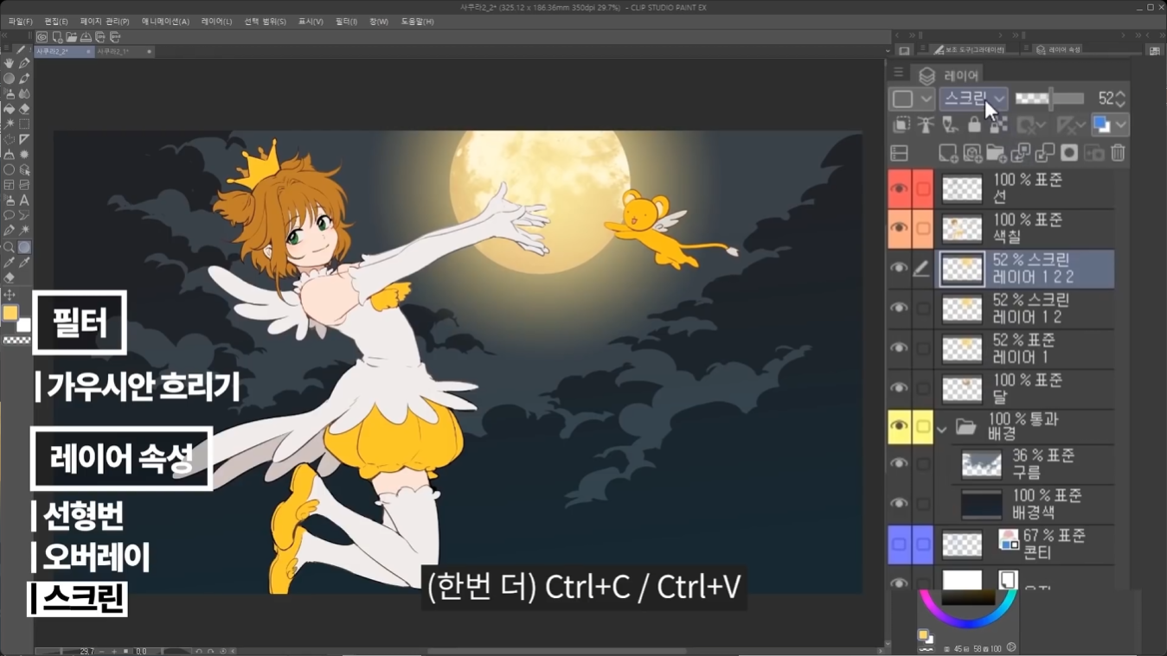1167x656 pixels.
Task: Click New raster layer icon
Action: (x=948, y=153)
